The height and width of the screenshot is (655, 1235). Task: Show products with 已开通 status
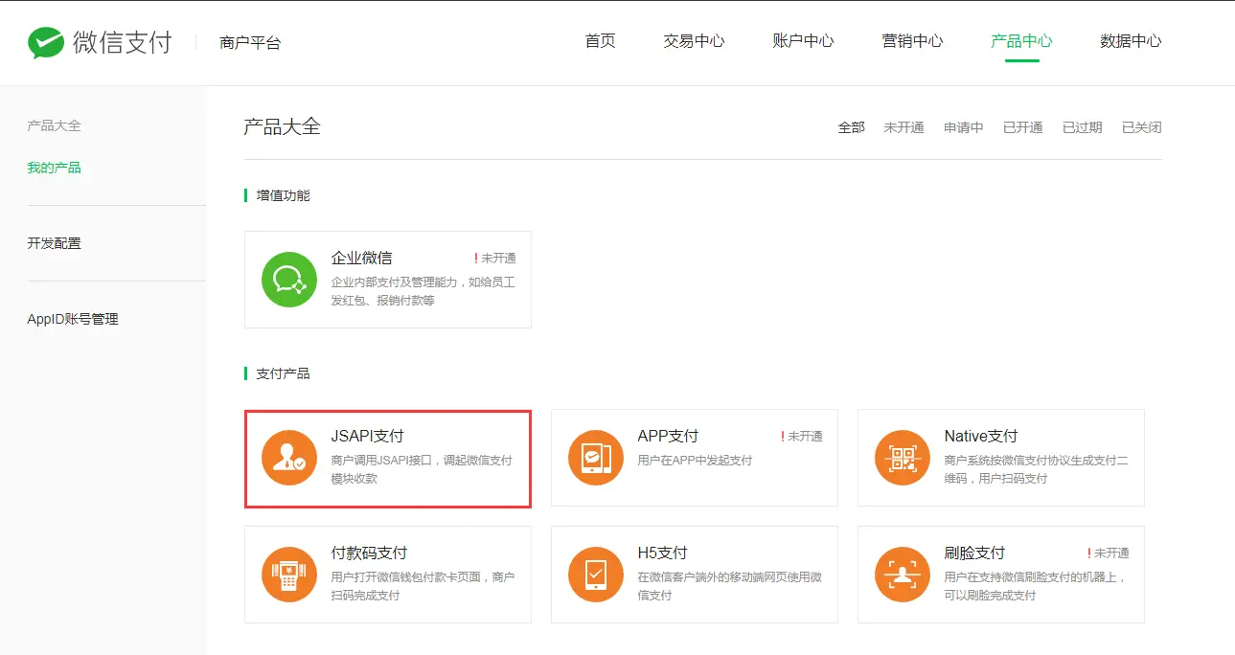[x=1022, y=127]
